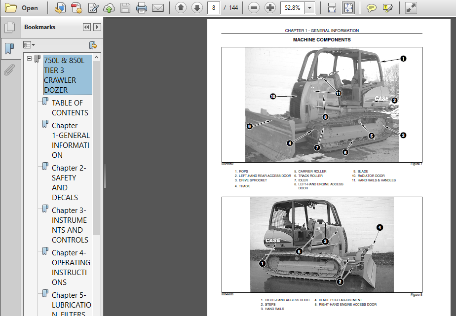This screenshot has width=456, height=316.
Task: Open Chapter 2-SAFETY AND DECALS bookmark
Action: click(x=69, y=183)
